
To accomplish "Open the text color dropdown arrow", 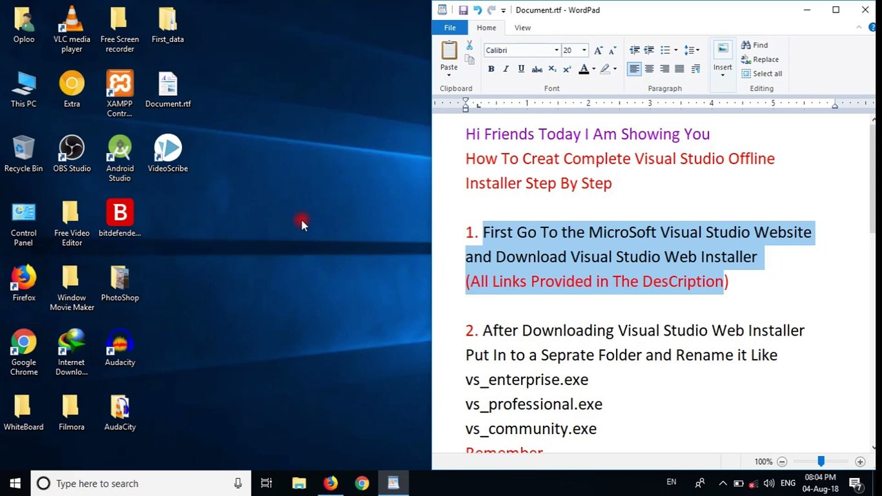I will pyautogui.click(x=593, y=69).
